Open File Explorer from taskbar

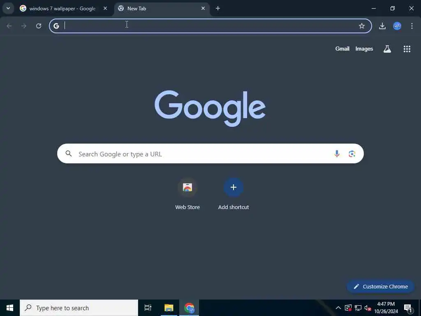click(x=169, y=308)
